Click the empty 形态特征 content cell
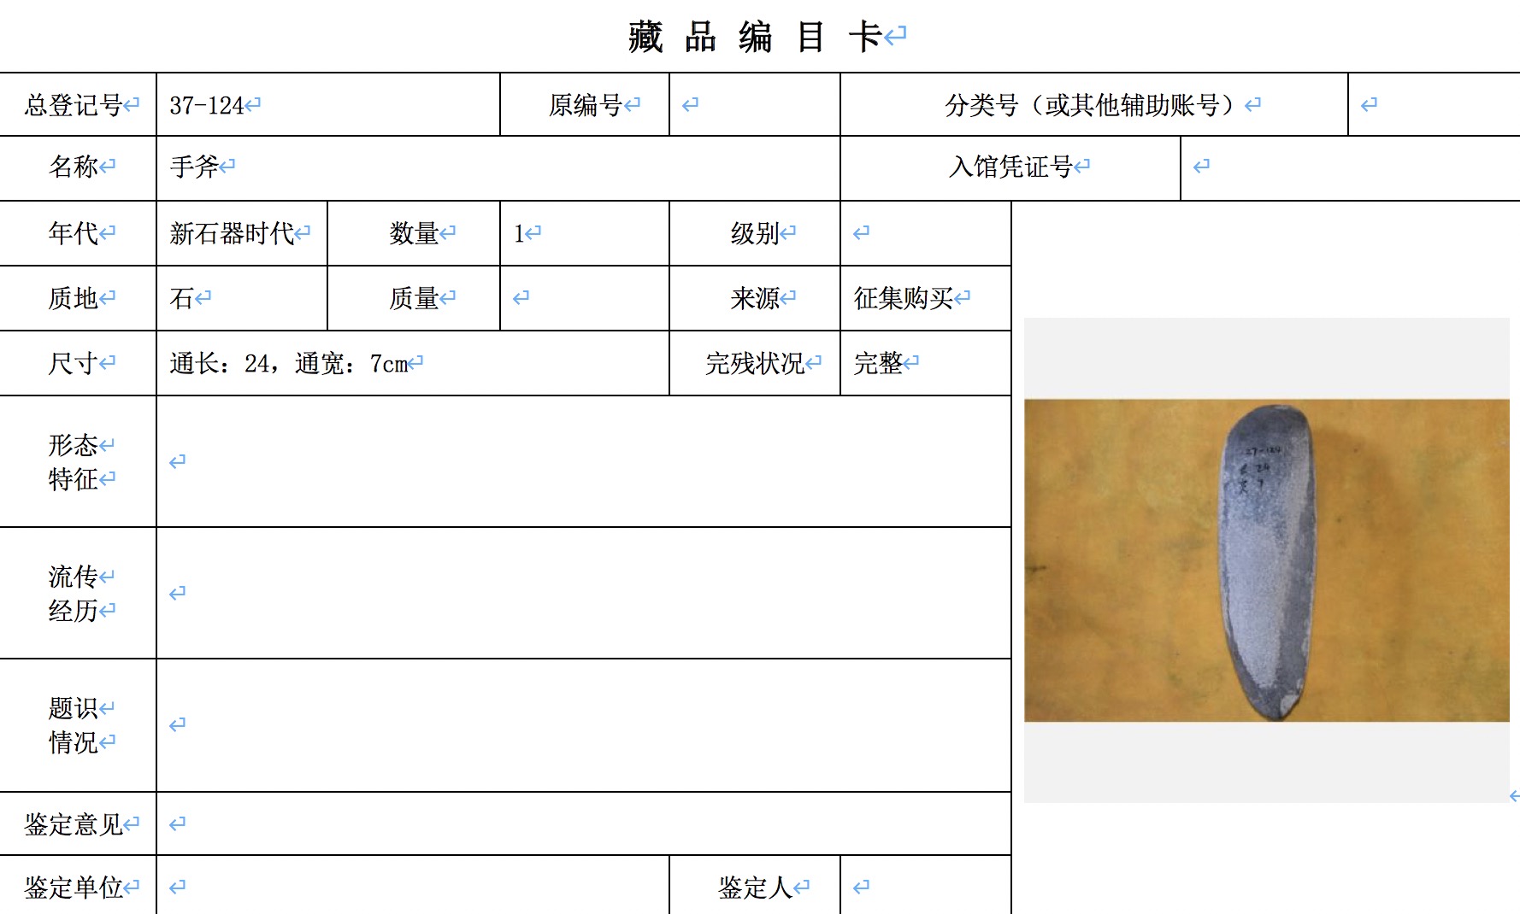The width and height of the screenshot is (1520, 914). (x=584, y=461)
